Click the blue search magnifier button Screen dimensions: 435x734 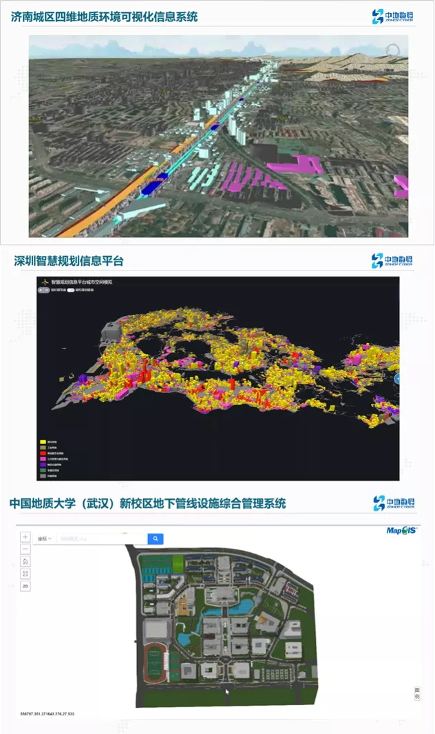pyautogui.click(x=156, y=538)
